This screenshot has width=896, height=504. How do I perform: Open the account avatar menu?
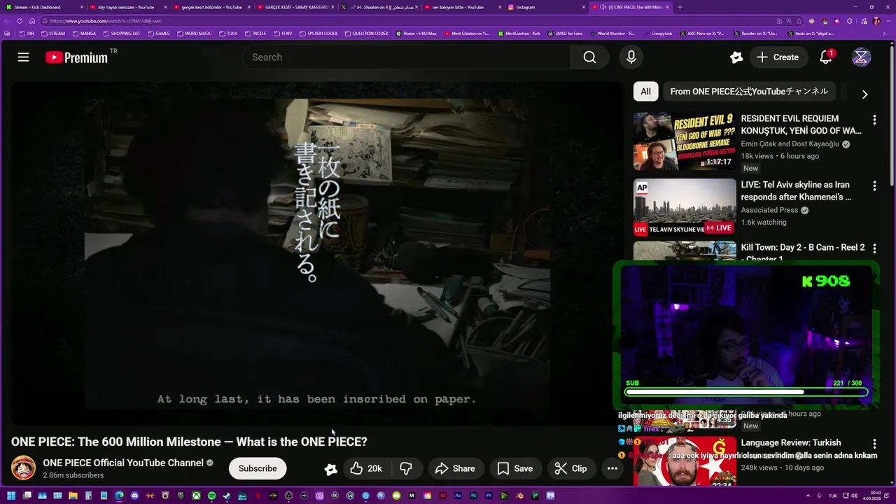[861, 57]
